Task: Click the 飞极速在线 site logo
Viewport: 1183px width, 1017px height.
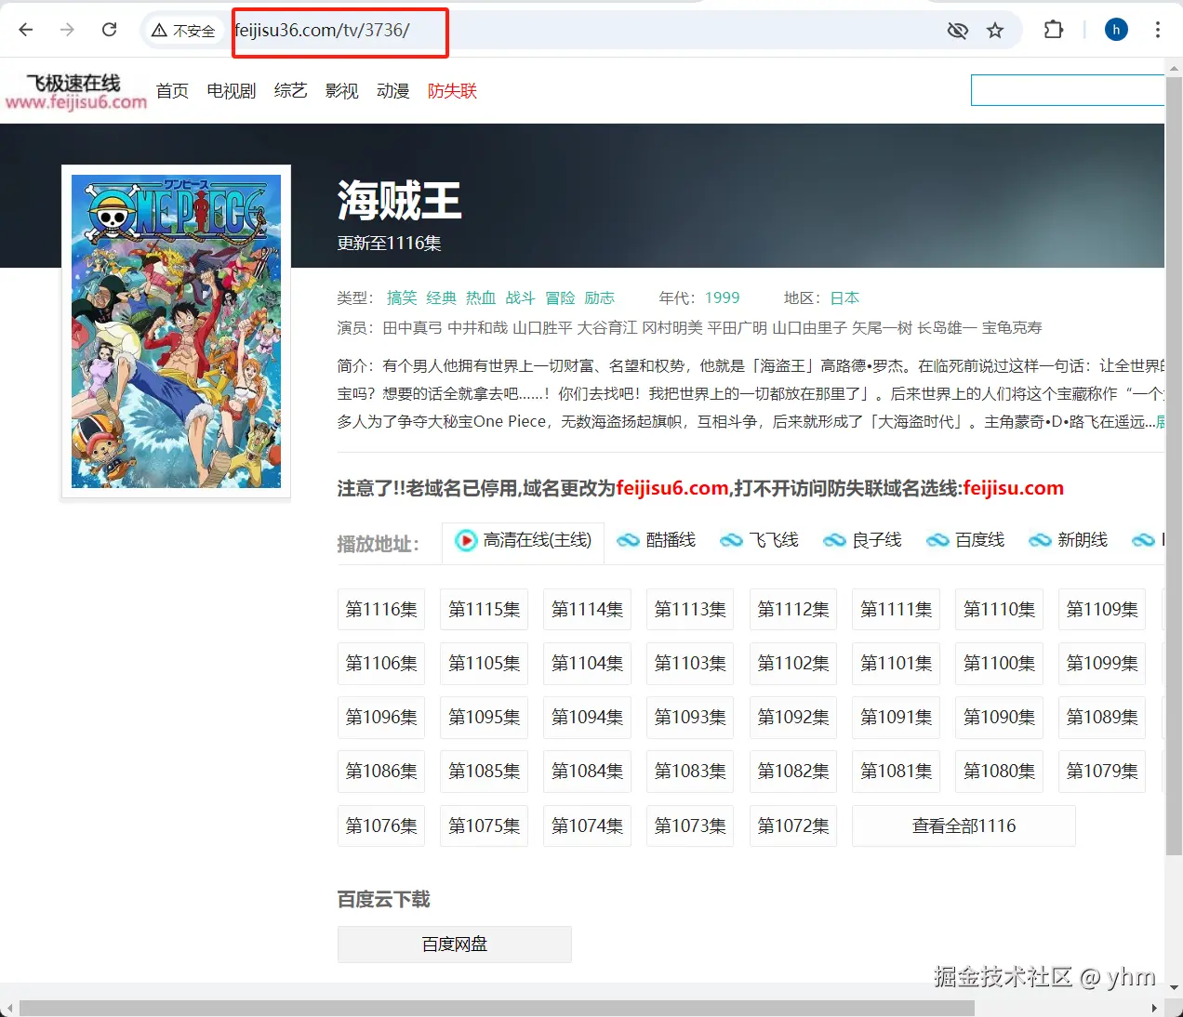Action: coord(75,92)
